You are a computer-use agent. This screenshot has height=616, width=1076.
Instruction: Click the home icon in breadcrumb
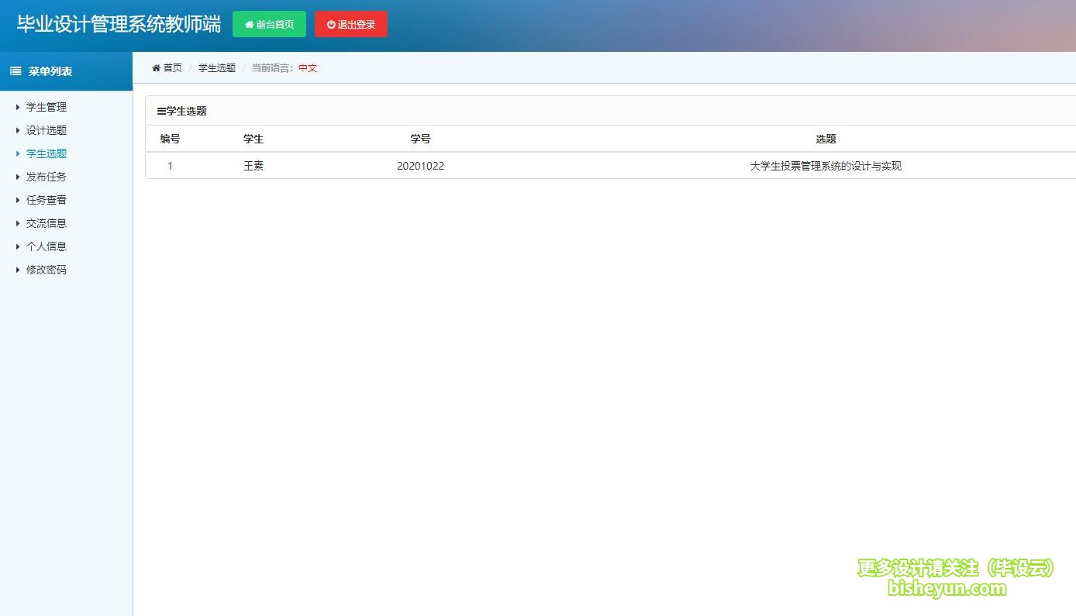tap(156, 68)
